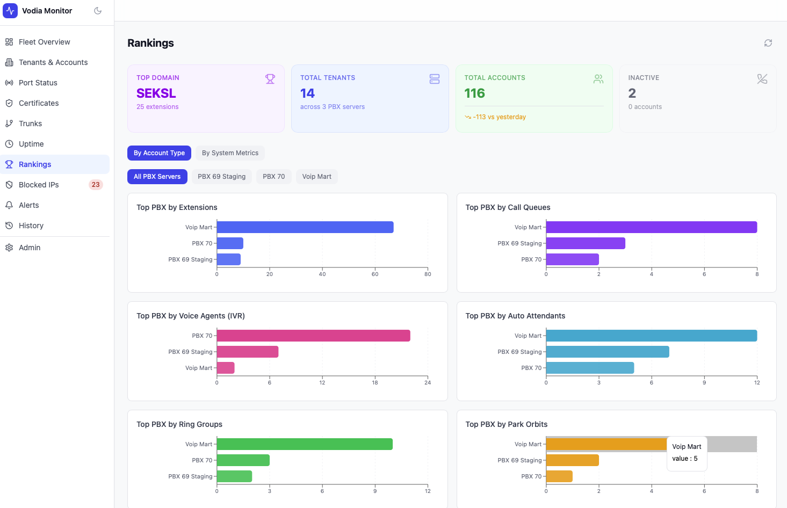Click the server icon in Total Tenants card

(x=435, y=79)
